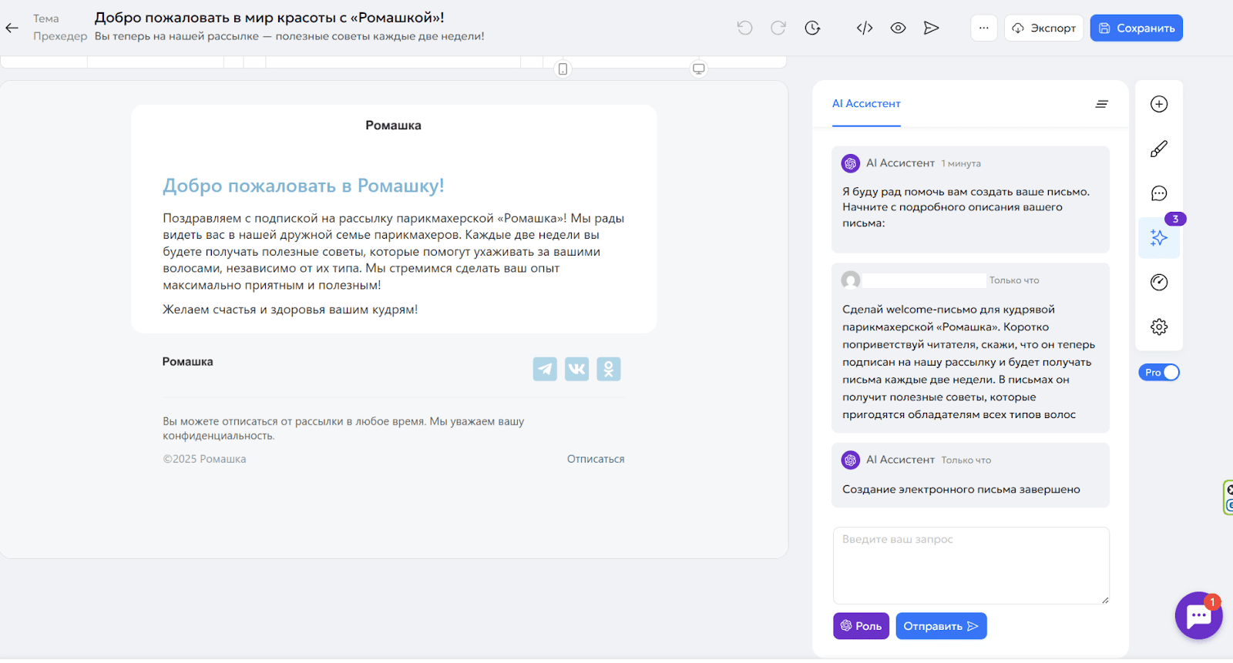The height and width of the screenshot is (663, 1233).
Task: Open the three-dots more menu
Action: pos(983,28)
